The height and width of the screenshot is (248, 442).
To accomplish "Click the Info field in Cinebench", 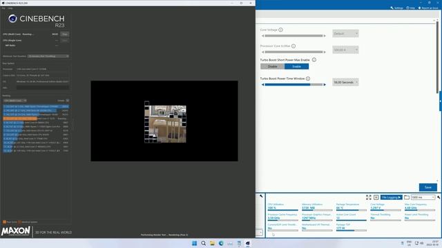I will pyautogui.click(x=43, y=87).
